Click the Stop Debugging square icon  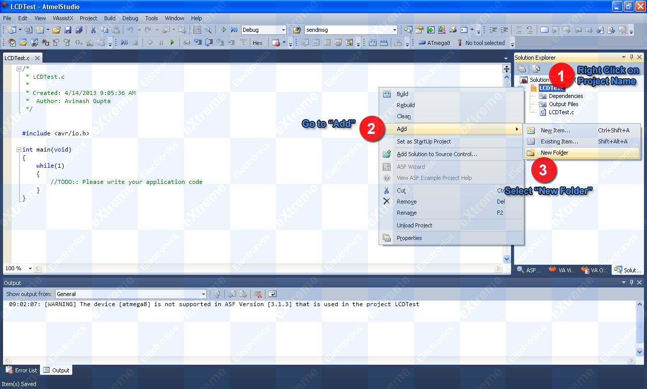(135, 43)
